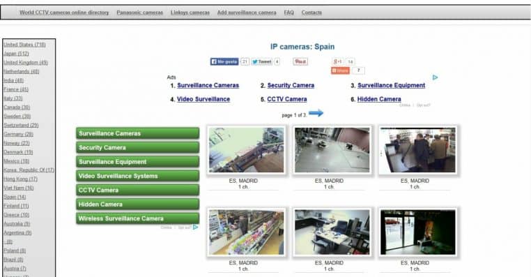
Task: Click green Surveillance Equipment button
Action: pos(137,162)
